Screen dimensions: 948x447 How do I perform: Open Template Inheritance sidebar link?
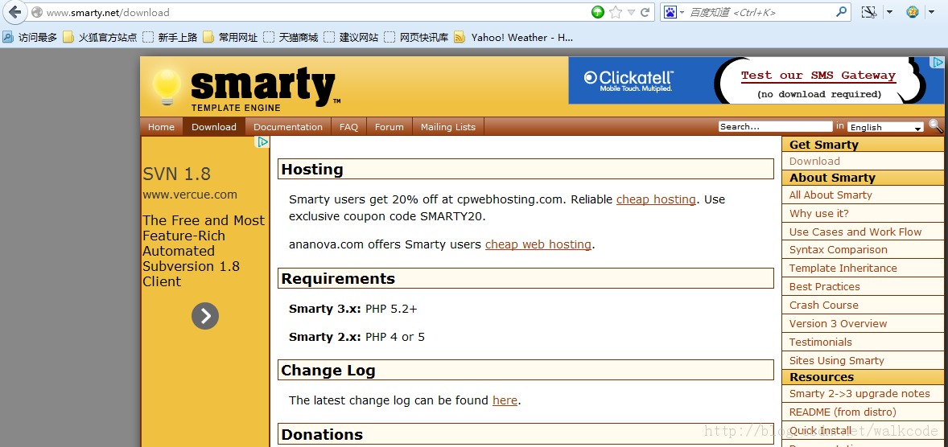(843, 269)
